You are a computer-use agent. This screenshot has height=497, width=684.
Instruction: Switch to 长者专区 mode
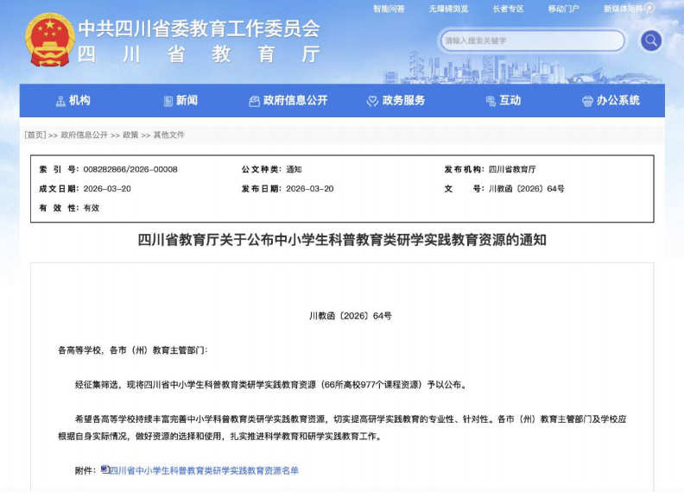click(508, 9)
